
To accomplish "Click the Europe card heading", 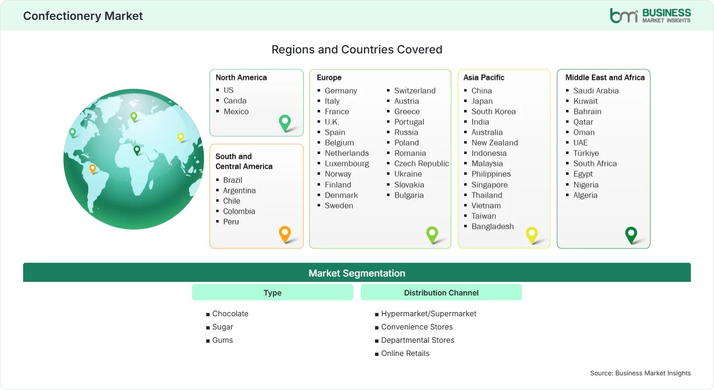I will [329, 78].
